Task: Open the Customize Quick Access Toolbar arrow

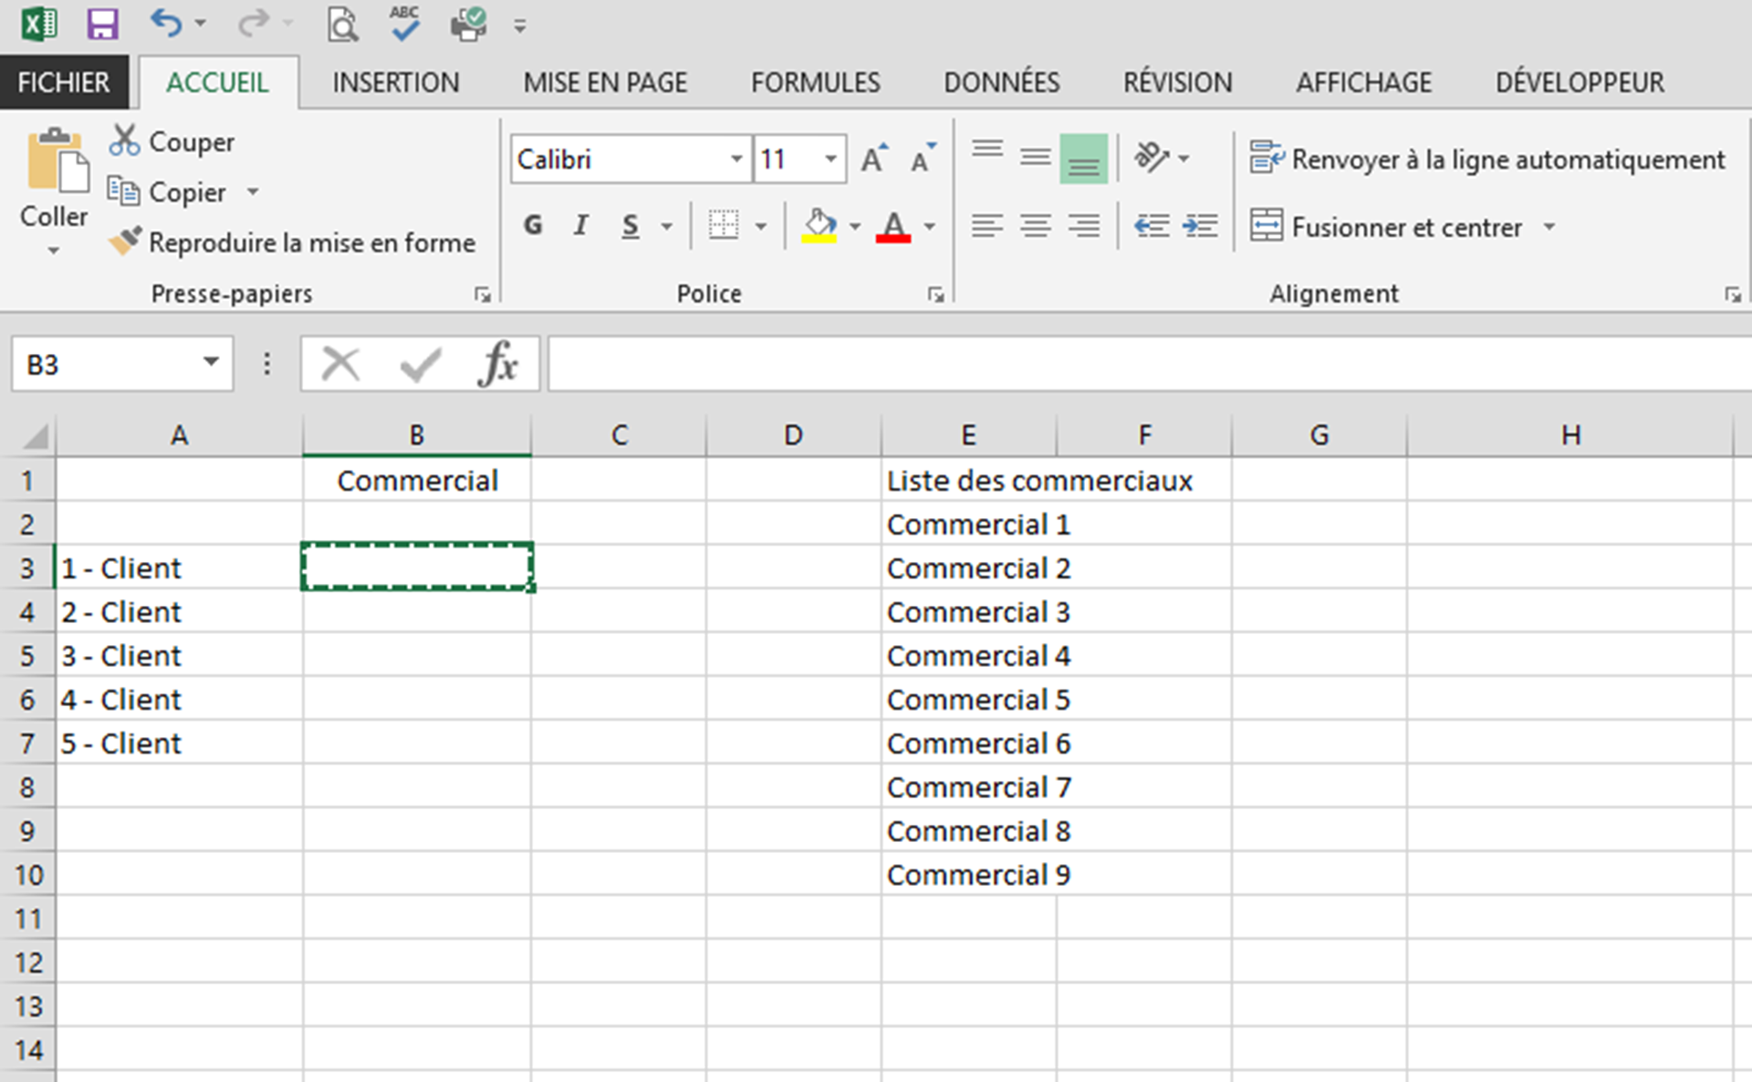Action: click(x=520, y=26)
